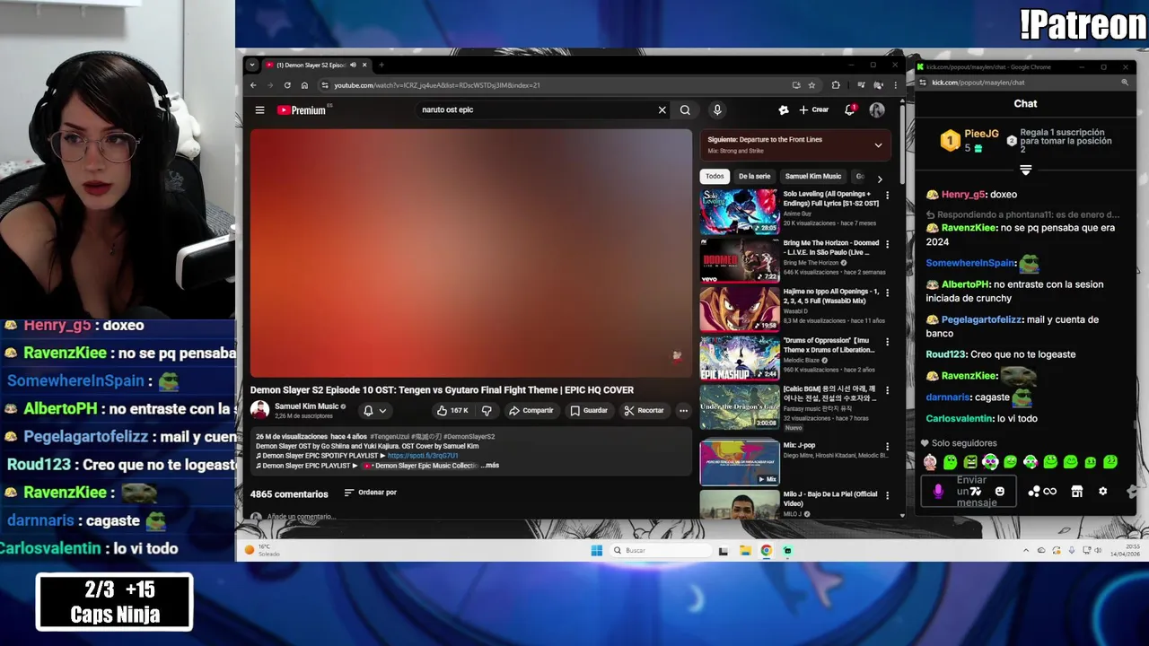Open Kick chat settings gear
This screenshot has height=646, width=1149.
pyautogui.click(x=1102, y=492)
